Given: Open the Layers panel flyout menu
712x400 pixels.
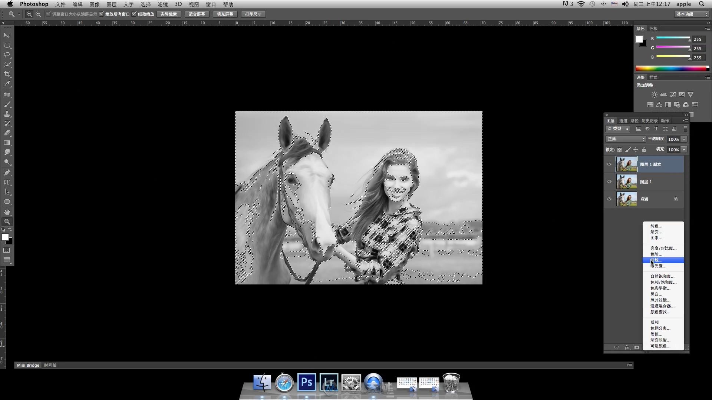Looking at the screenshot, I should click(685, 121).
